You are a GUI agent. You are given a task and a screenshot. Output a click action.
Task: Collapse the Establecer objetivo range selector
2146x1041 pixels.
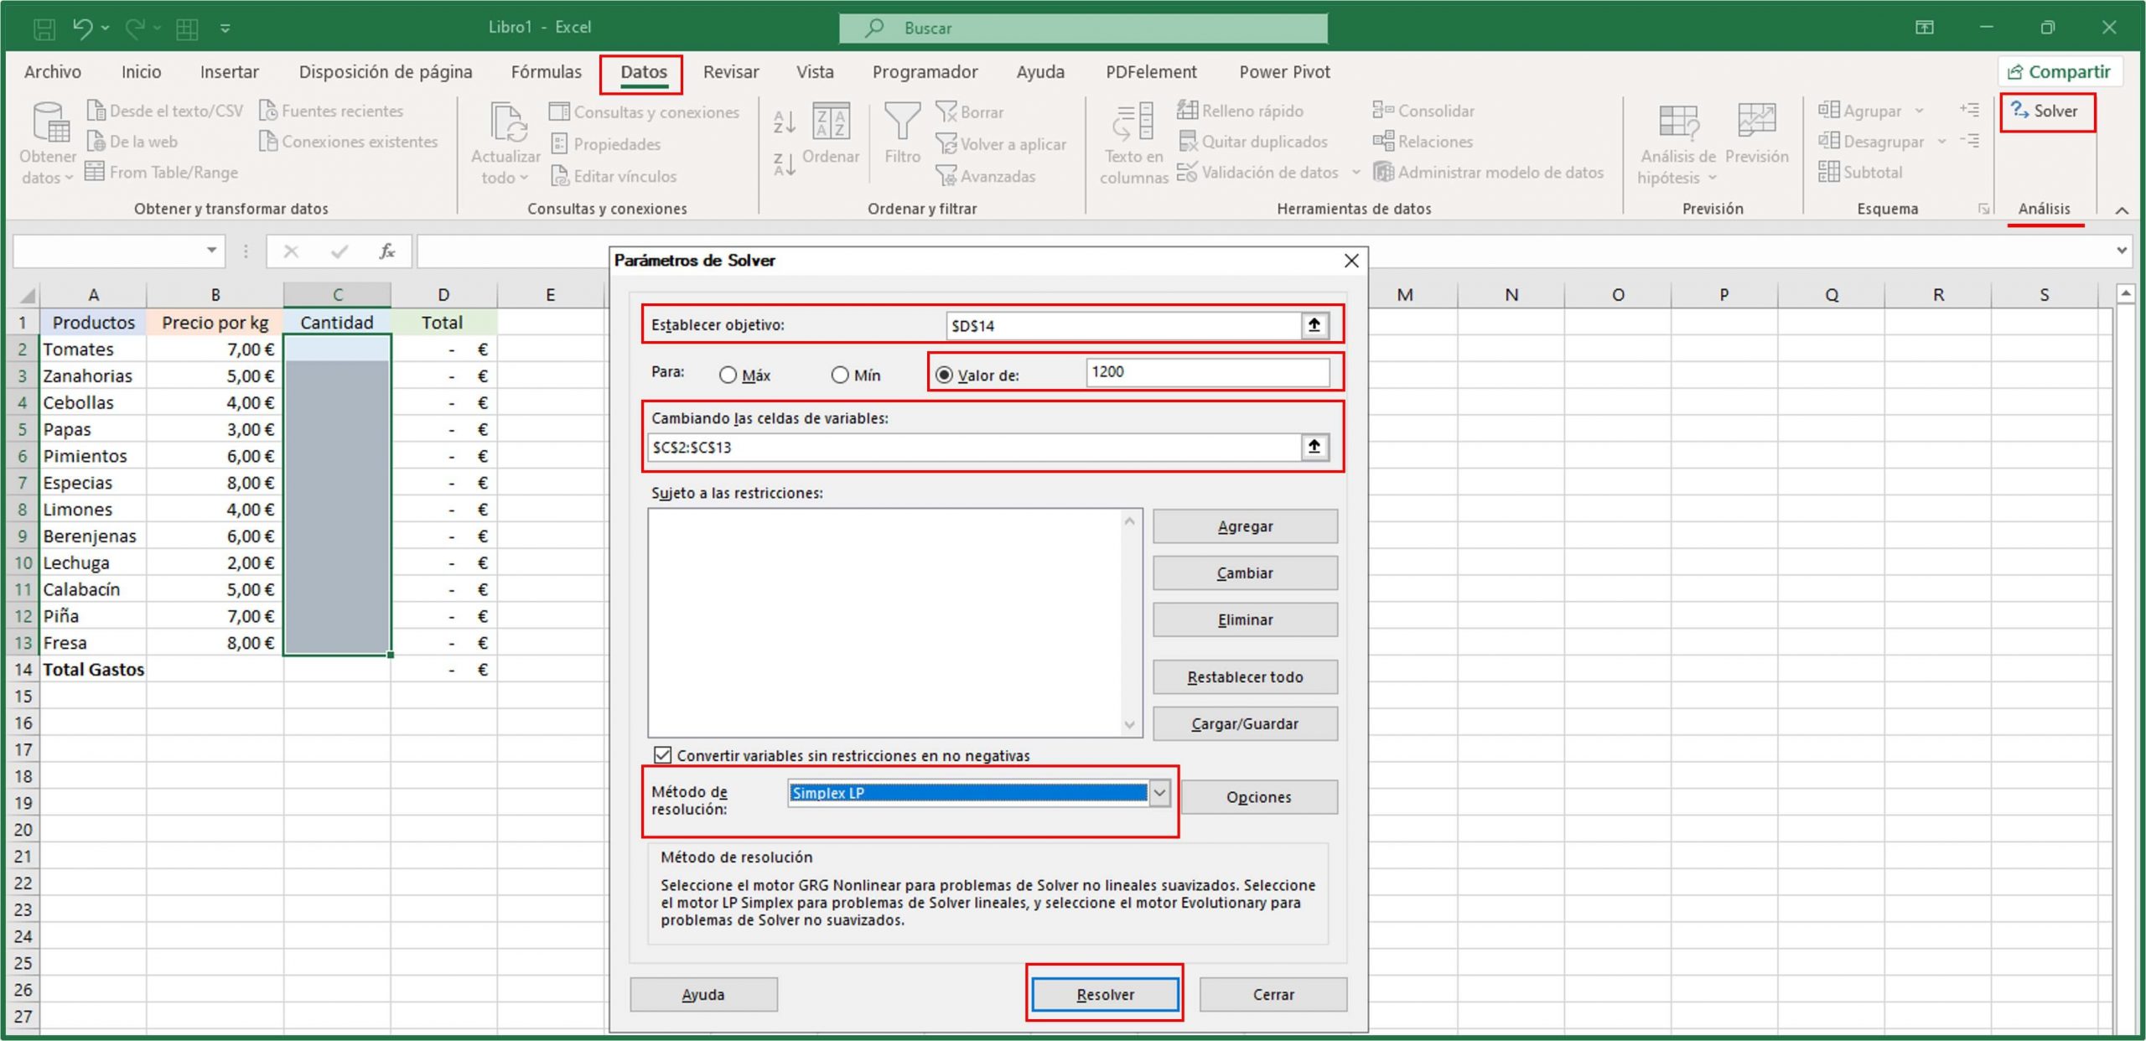1314,325
